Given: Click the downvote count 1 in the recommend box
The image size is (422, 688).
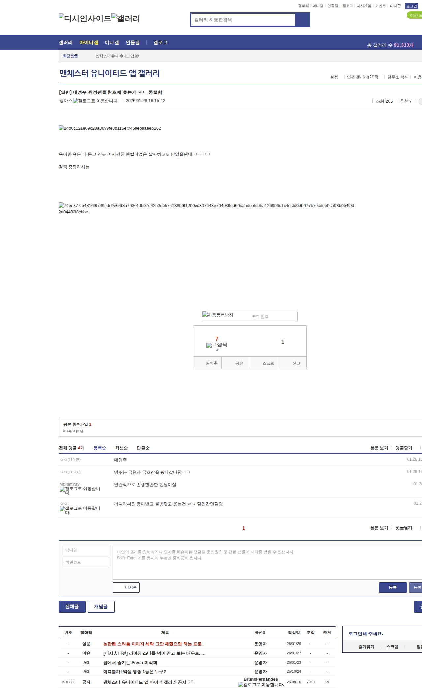Looking at the screenshot, I should pos(283,342).
